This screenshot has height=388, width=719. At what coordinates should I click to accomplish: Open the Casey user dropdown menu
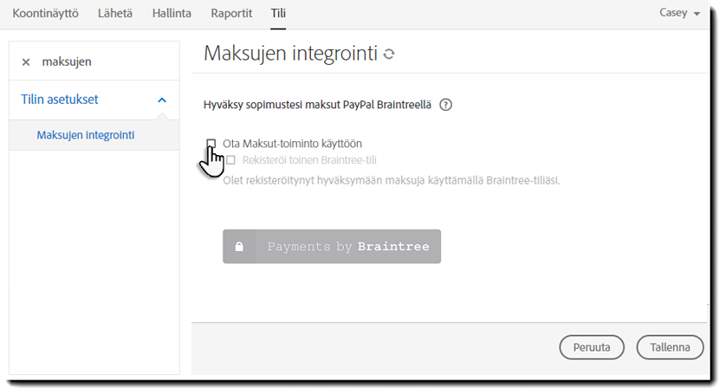pos(679,13)
